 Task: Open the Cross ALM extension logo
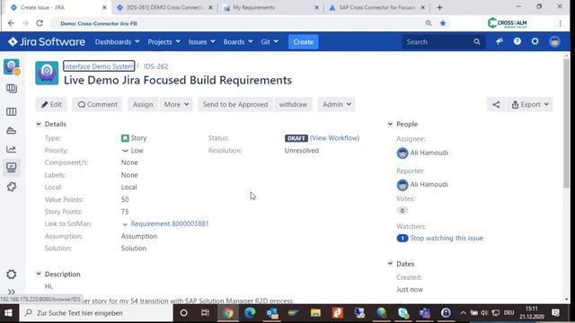pyautogui.click(x=507, y=23)
